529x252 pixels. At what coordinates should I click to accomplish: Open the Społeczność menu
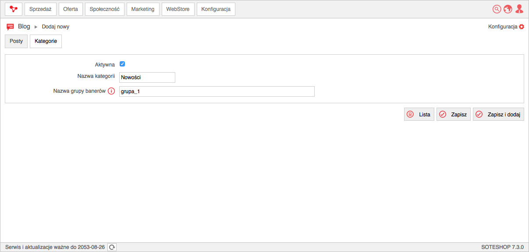coord(105,9)
